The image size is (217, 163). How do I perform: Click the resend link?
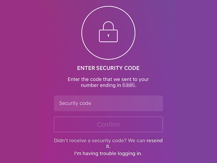[x=154, y=141]
